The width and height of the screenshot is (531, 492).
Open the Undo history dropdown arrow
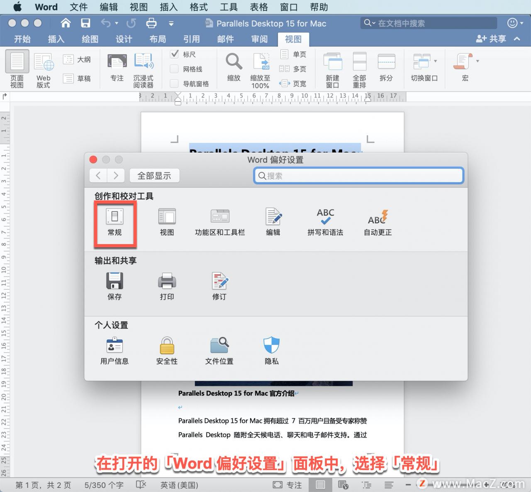[117, 24]
